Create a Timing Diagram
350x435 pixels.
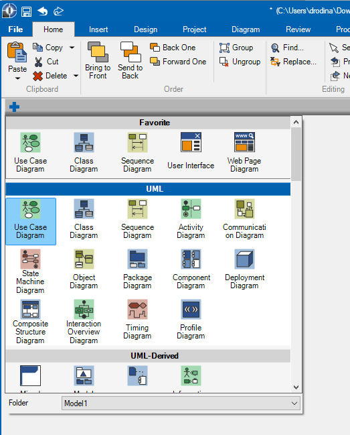[x=137, y=320]
